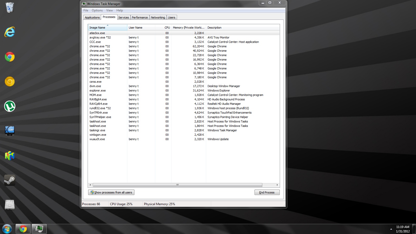Click the taskbar clock showing 11:19 AM
The height and width of the screenshot is (234, 416).
point(403,229)
